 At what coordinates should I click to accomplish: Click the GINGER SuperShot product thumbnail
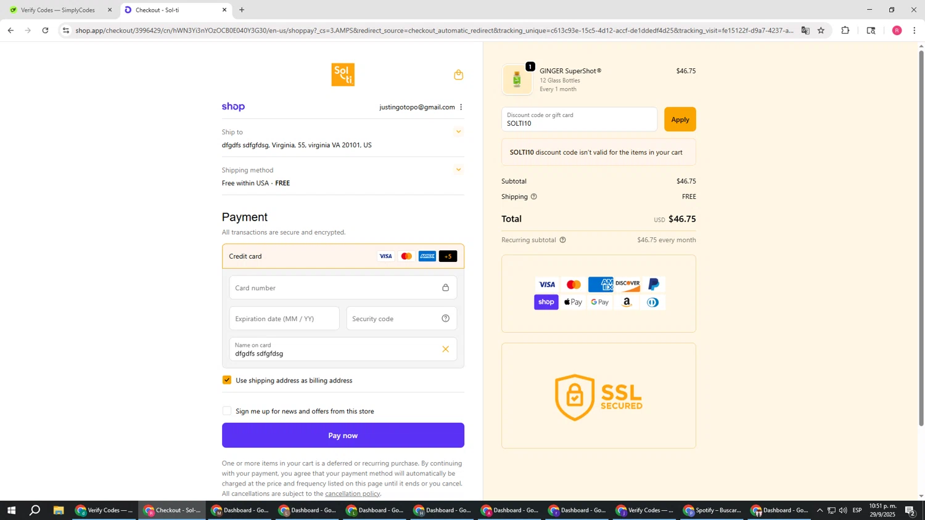coord(517,79)
